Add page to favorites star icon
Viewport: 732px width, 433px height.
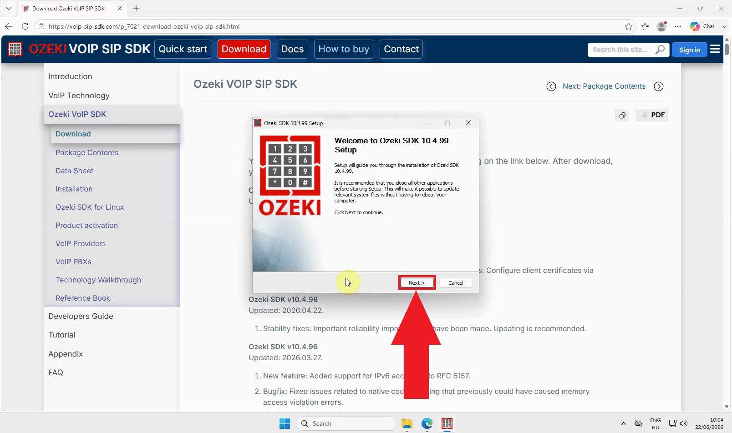[x=629, y=26]
